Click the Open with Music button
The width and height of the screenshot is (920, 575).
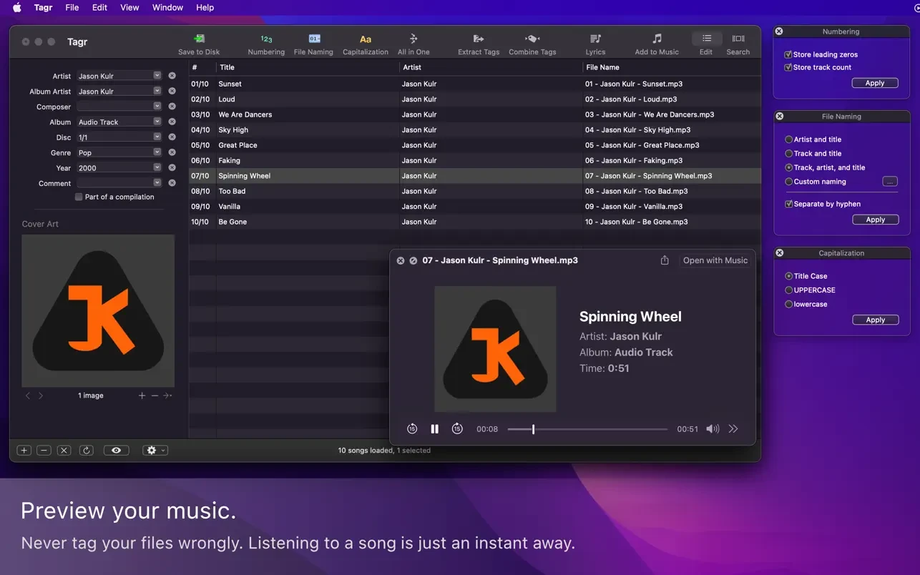tap(715, 260)
